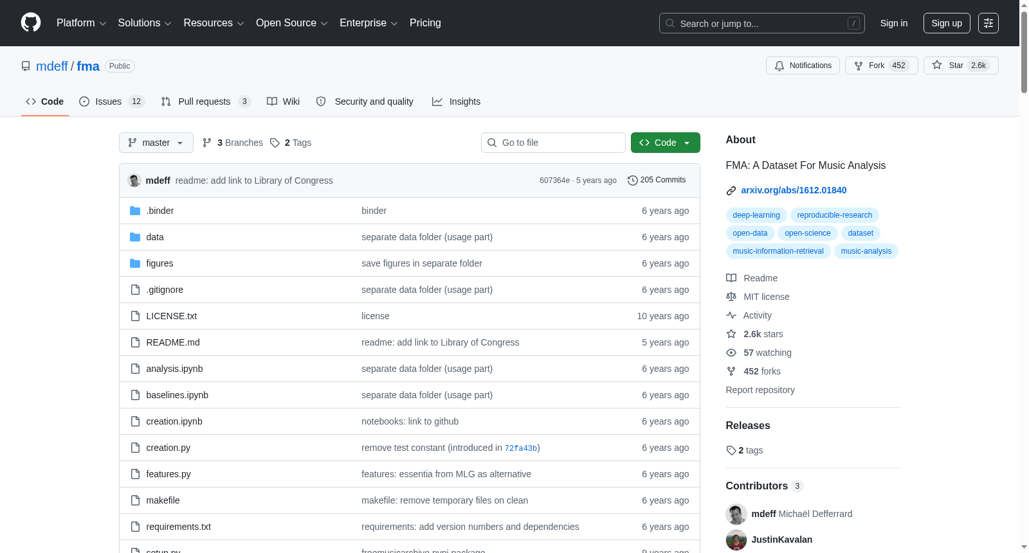
Task: View the 3 Branches link
Action: 233,143
